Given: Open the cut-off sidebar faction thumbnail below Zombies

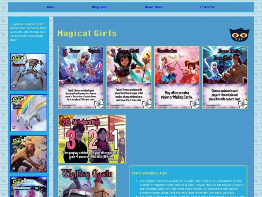Looking at the screenshot, I should 29,187.
